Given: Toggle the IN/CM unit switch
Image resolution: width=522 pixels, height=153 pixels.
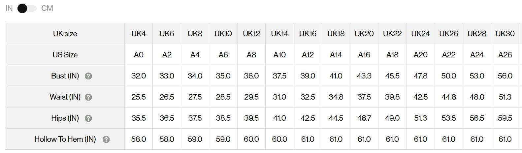Looking at the screenshot, I should (27, 8).
